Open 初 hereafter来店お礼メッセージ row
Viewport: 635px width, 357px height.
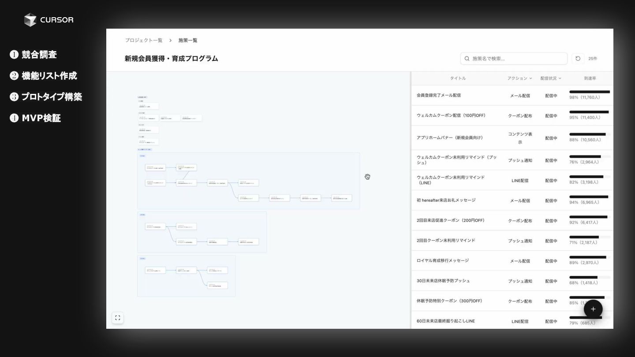click(512, 200)
